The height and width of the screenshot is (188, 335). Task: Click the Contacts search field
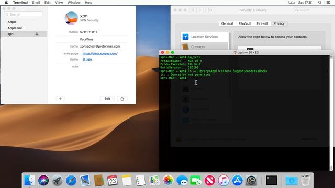[23, 15]
